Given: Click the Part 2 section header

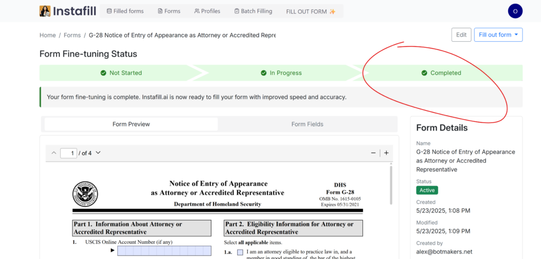Looking at the screenshot, I should [293, 228].
